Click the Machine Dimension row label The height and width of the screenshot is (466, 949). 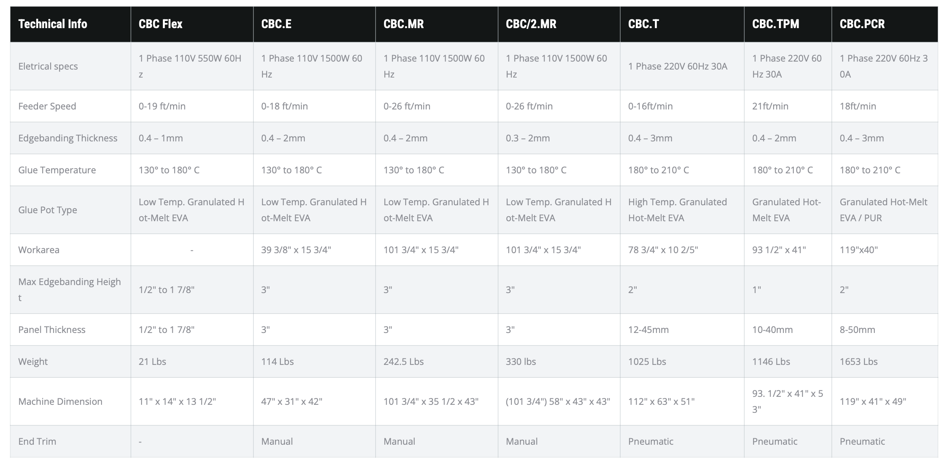(60, 401)
